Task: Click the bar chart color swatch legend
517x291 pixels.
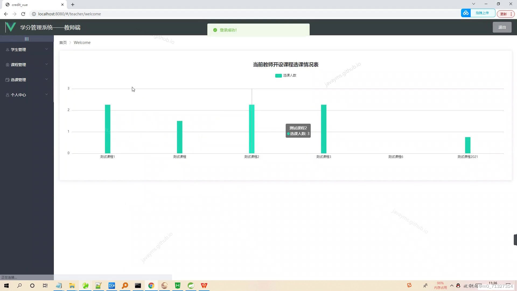Action: (x=278, y=75)
